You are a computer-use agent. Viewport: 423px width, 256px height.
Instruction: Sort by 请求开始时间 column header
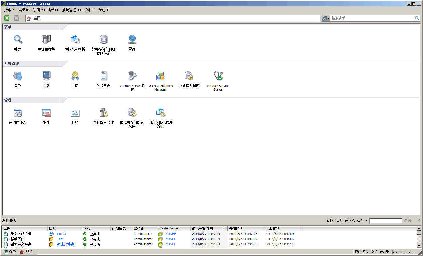209,228
